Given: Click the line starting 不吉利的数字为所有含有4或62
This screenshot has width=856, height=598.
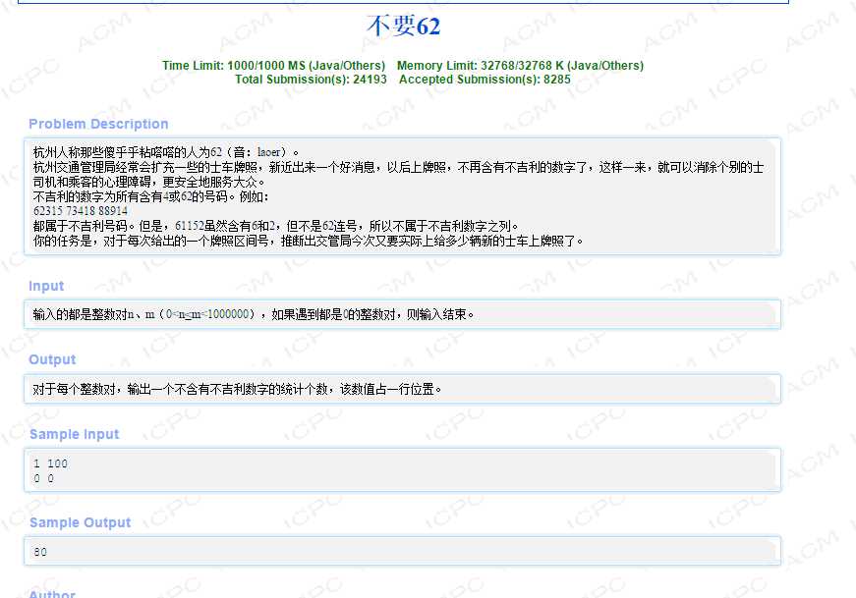Looking at the screenshot, I should (150, 196).
